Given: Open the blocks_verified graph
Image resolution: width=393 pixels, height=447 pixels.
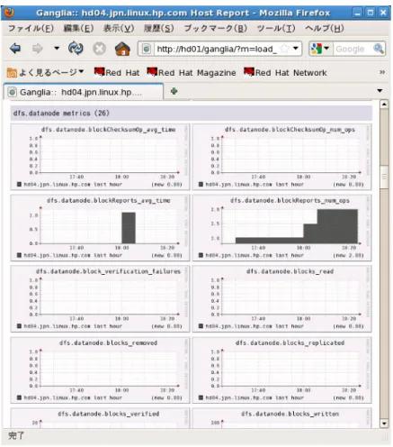Looking at the screenshot, I should coord(100,417).
